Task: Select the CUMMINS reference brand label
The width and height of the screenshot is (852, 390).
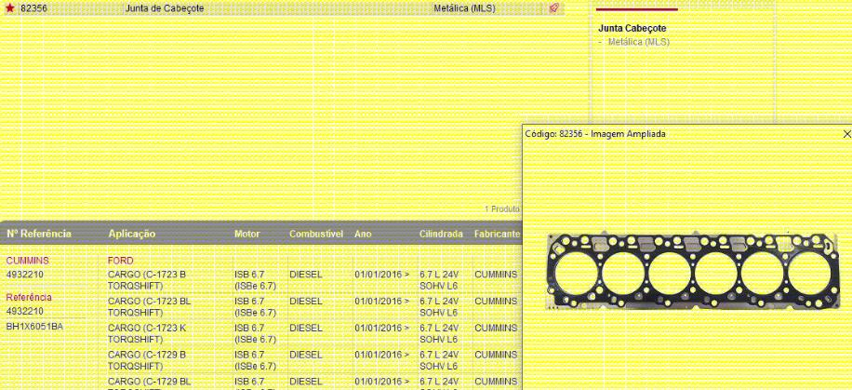Action: pyautogui.click(x=28, y=261)
